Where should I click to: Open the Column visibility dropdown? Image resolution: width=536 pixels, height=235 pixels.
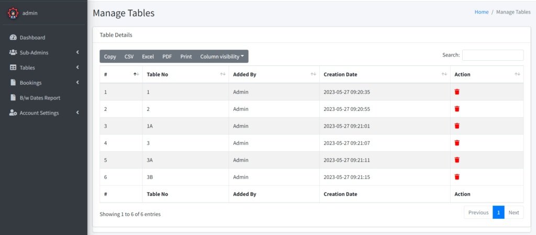pyautogui.click(x=222, y=57)
